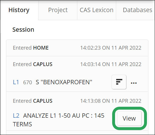Click the L1 answer set link
Screen dimensions: 155x135
click(x=16, y=82)
